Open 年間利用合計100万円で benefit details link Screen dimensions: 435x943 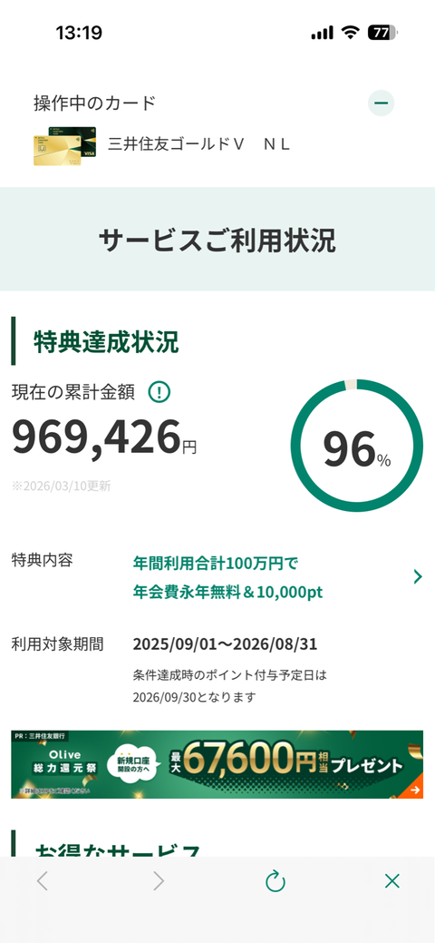click(x=215, y=564)
